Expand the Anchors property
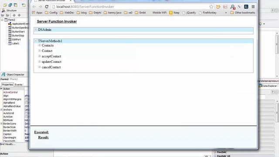Image resolution: width=279 pixels, height=157 pixels. (x=1, y=109)
